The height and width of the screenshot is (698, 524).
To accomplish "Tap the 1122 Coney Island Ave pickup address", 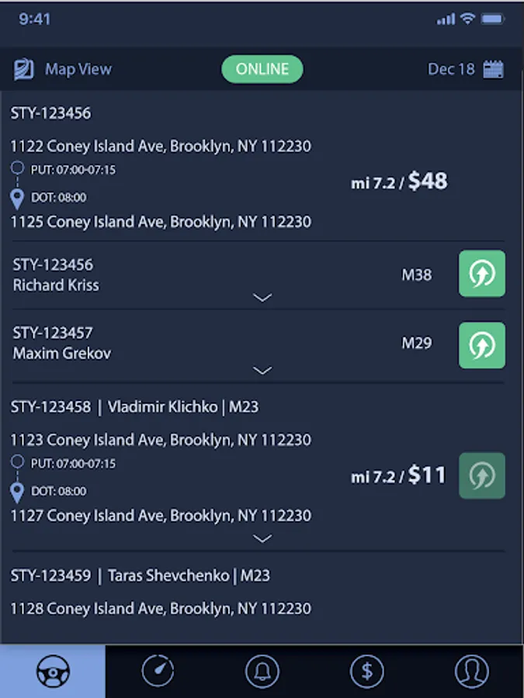I will click(x=161, y=146).
